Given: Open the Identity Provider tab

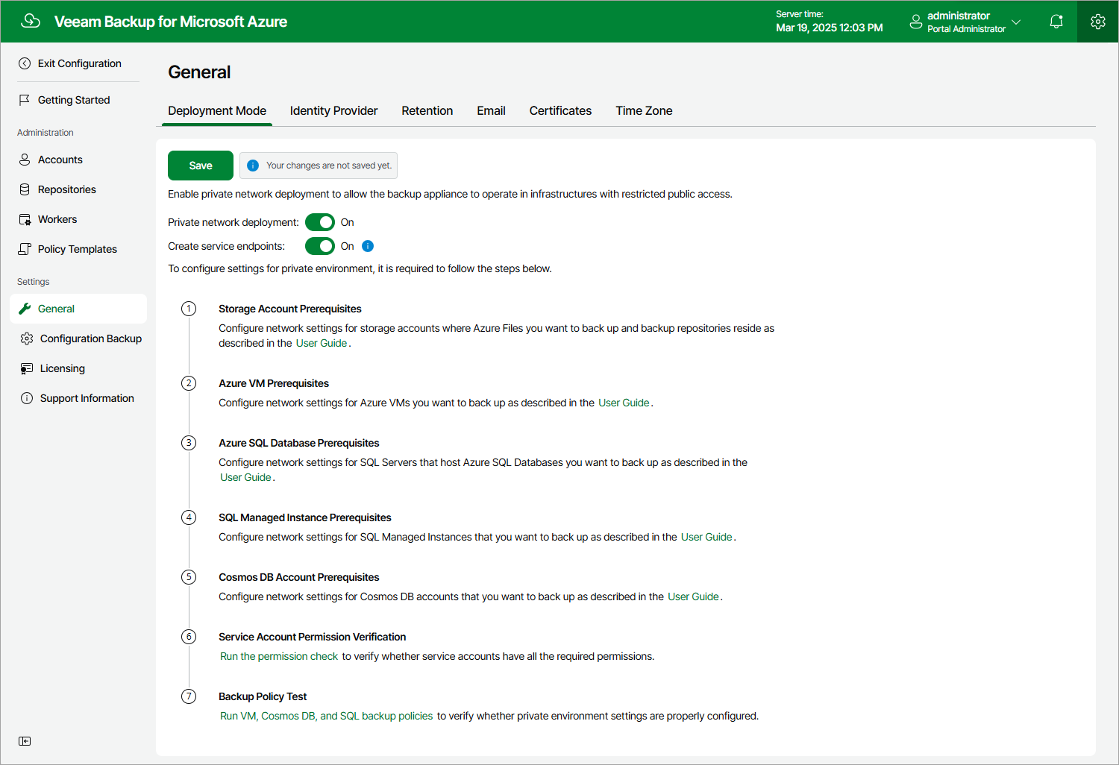Looking at the screenshot, I should click(x=333, y=110).
